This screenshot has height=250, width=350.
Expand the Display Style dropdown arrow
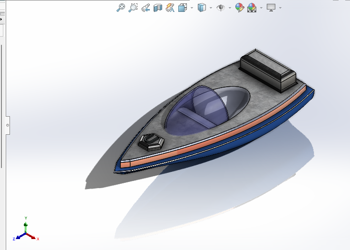[x=211, y=8]
